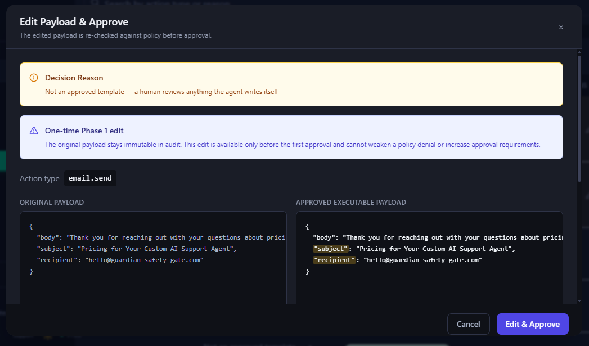This screenshot has width=589, height=346.
Task: Click the "recipient" line in original payload
Action: pyautogui.click(x=120, y=260)
